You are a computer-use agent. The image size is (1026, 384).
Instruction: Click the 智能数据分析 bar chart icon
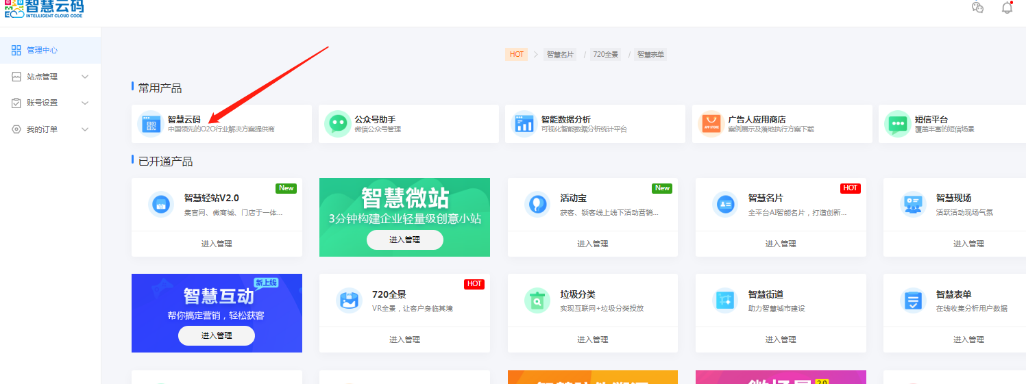pos(524,124)
